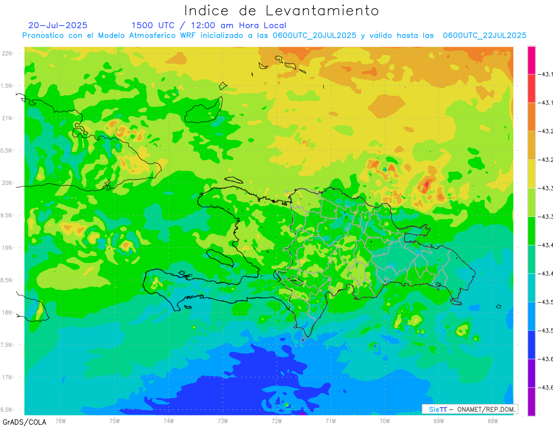Click the '75W' longitude axis label
The height and width of the screenshot is (427, 553).
[115, 421]
